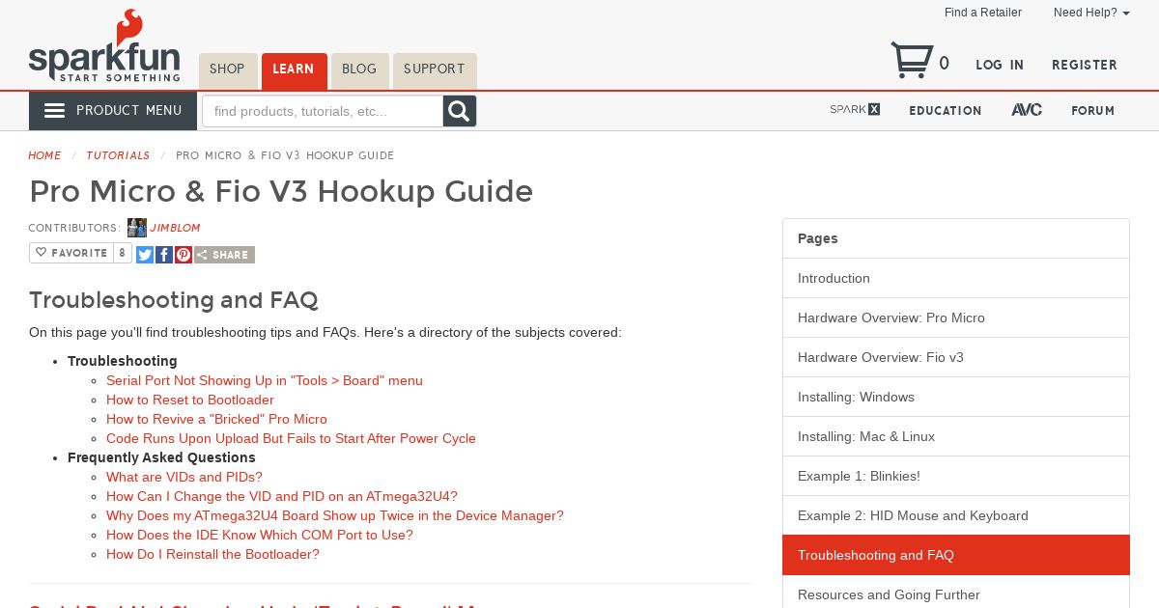Open How Does IDE Know COM Port
1159x608 pixels.
click(260, 535)
